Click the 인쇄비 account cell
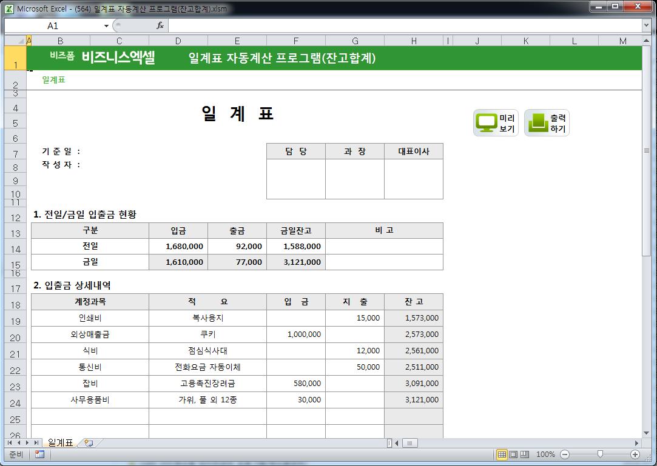657x466 pixels. tap(90, 318)
